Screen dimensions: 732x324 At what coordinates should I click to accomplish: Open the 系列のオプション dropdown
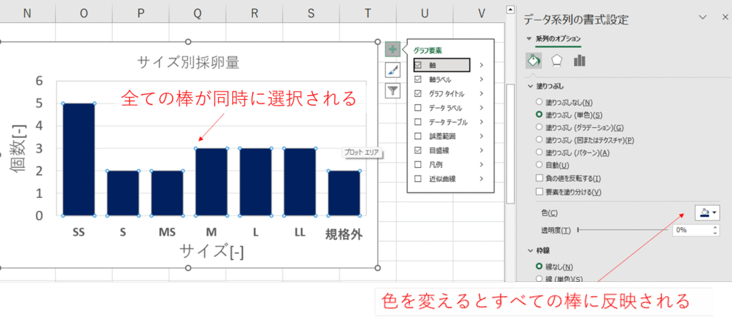point(554,39)
